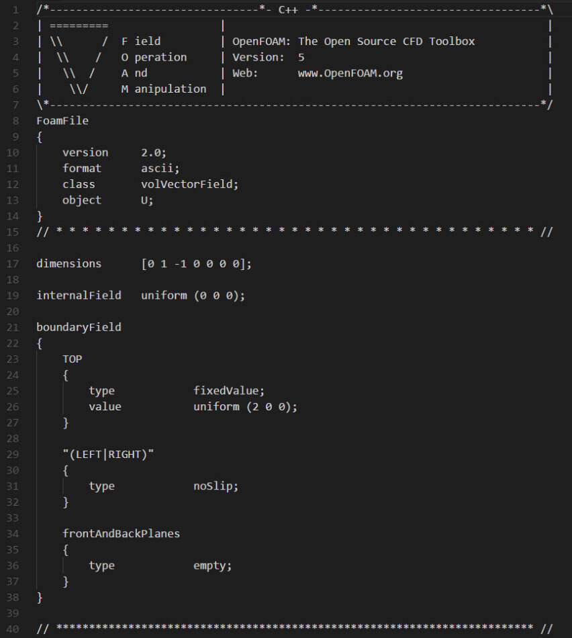Image resolution: width=572 pixels, height=638 pixels.
Task: Click the 'OpenFOAM: The Open Source CFD Toolbox' text
Action: pyautogui.click(x=354, y=42)
